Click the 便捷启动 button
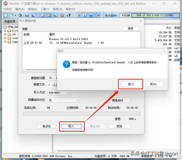The width and height of the screenshot is (182, 160). [117, 100]
